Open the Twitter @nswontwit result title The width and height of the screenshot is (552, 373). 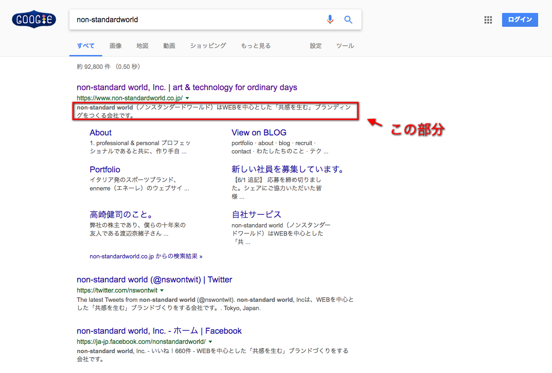pyautogui.click(x=154, y=280)
